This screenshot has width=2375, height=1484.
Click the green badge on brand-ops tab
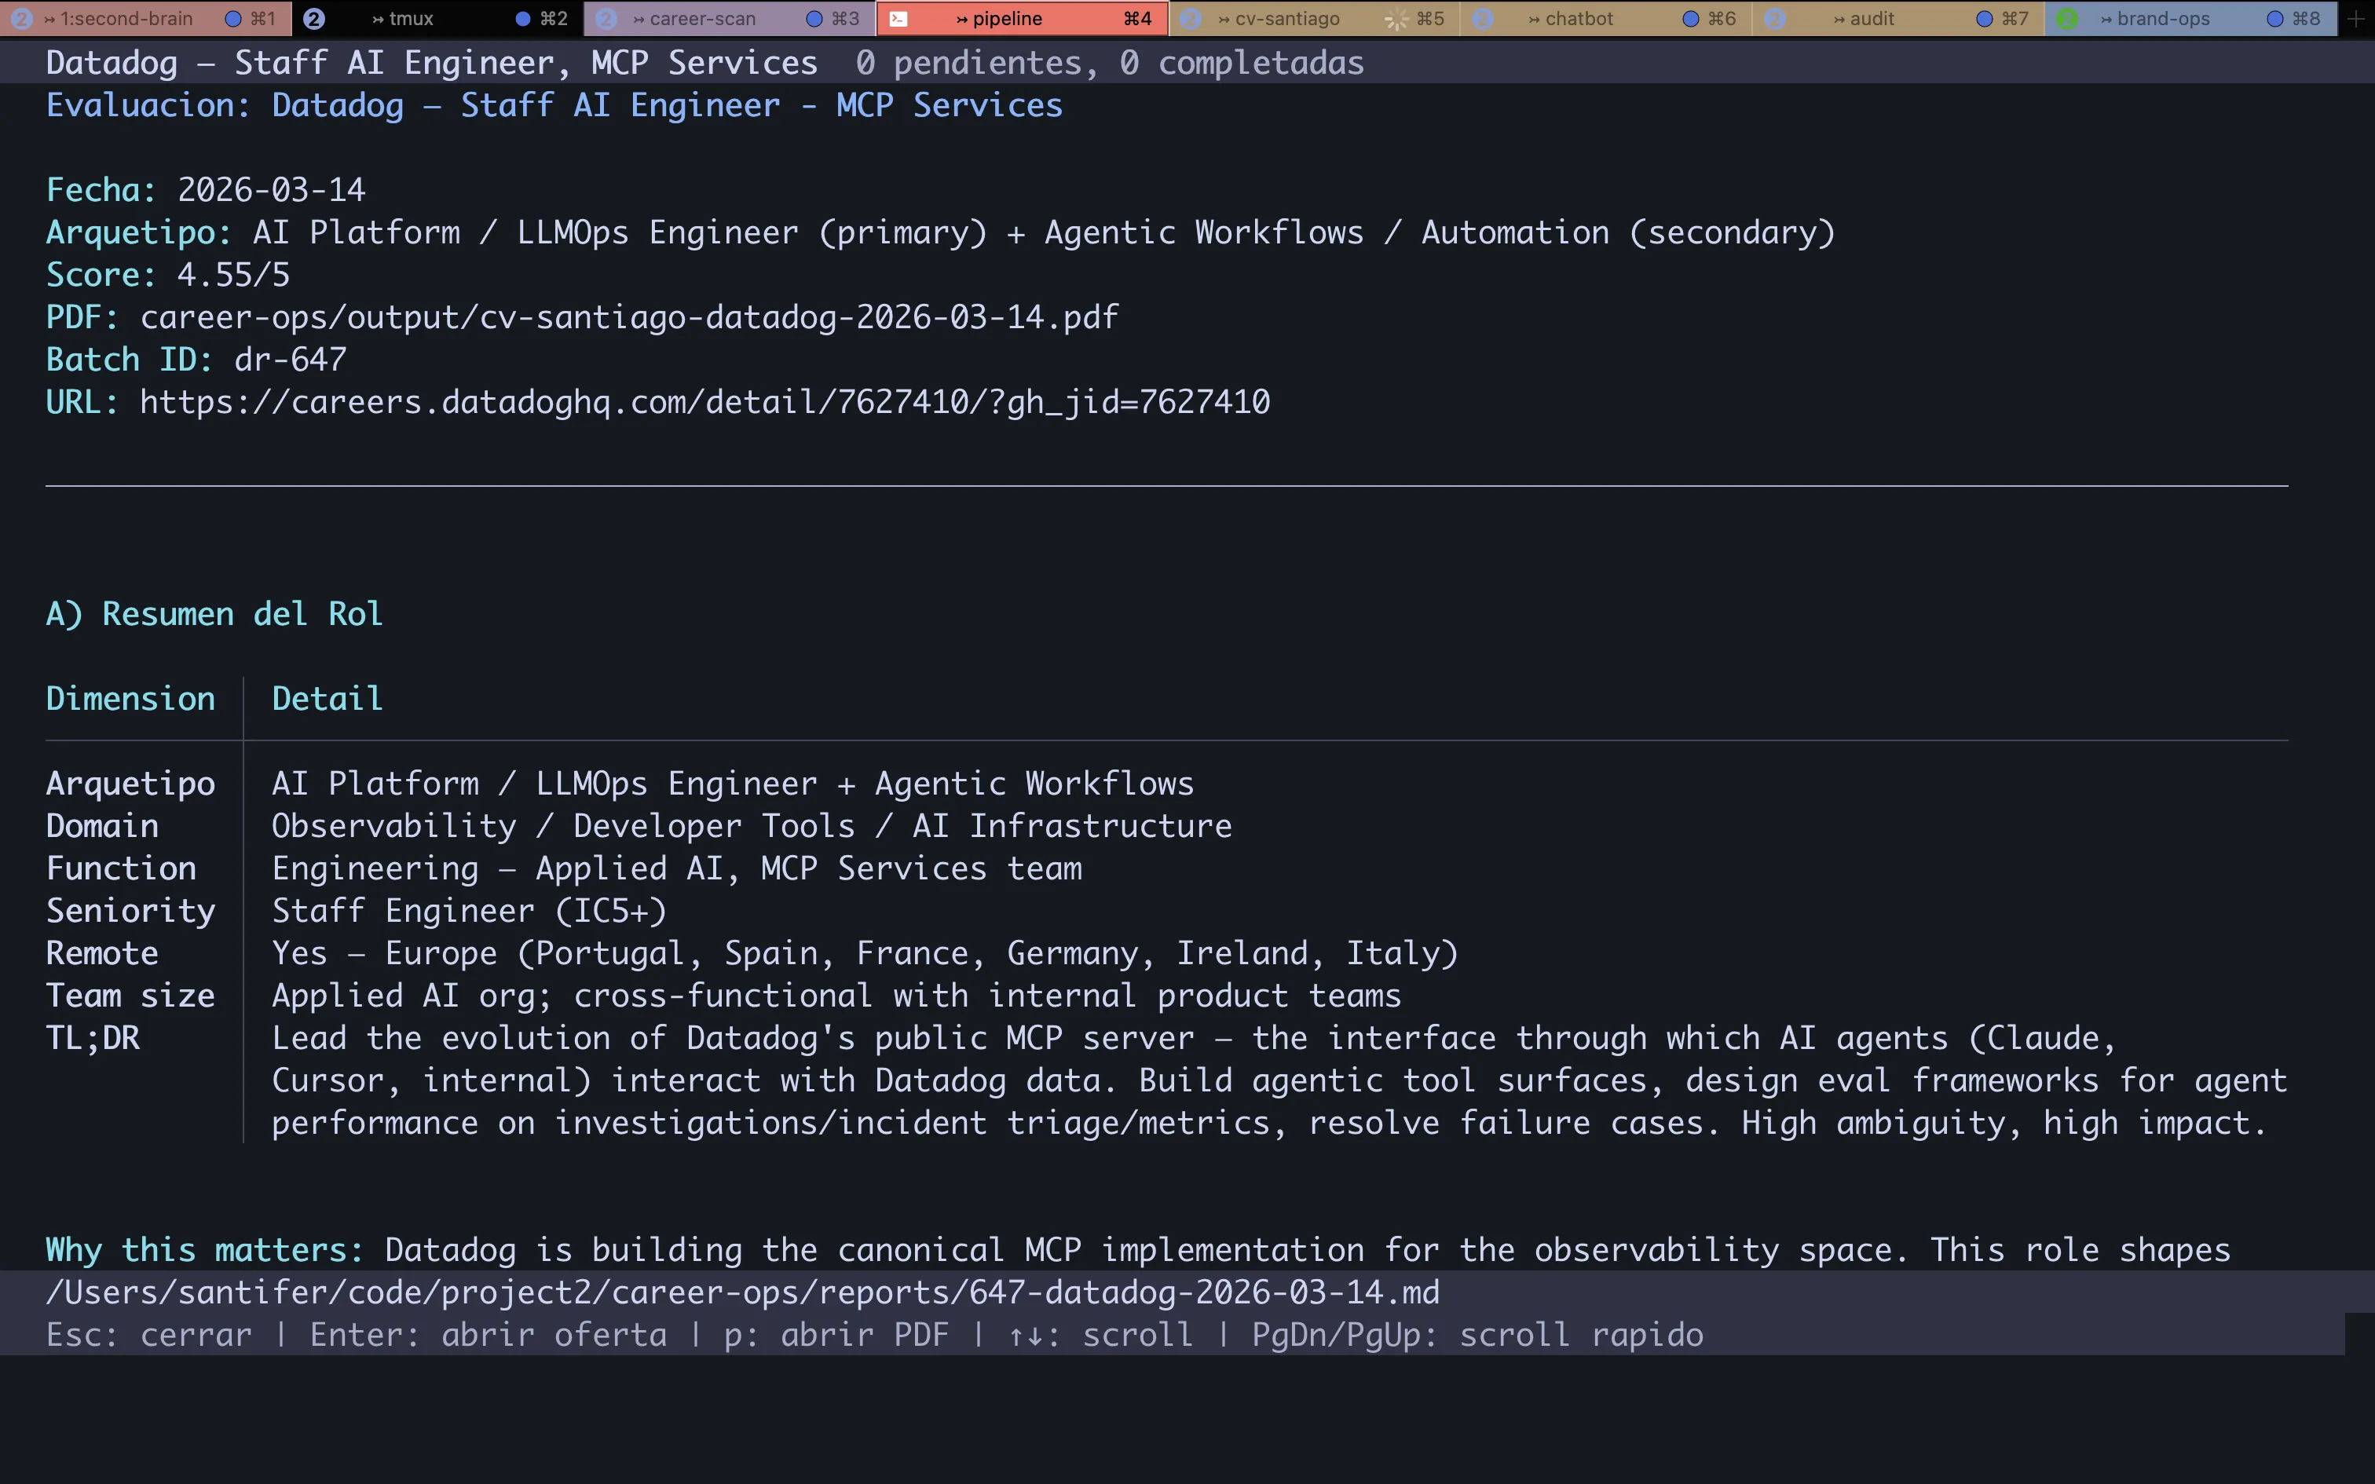click(2067, 19)
